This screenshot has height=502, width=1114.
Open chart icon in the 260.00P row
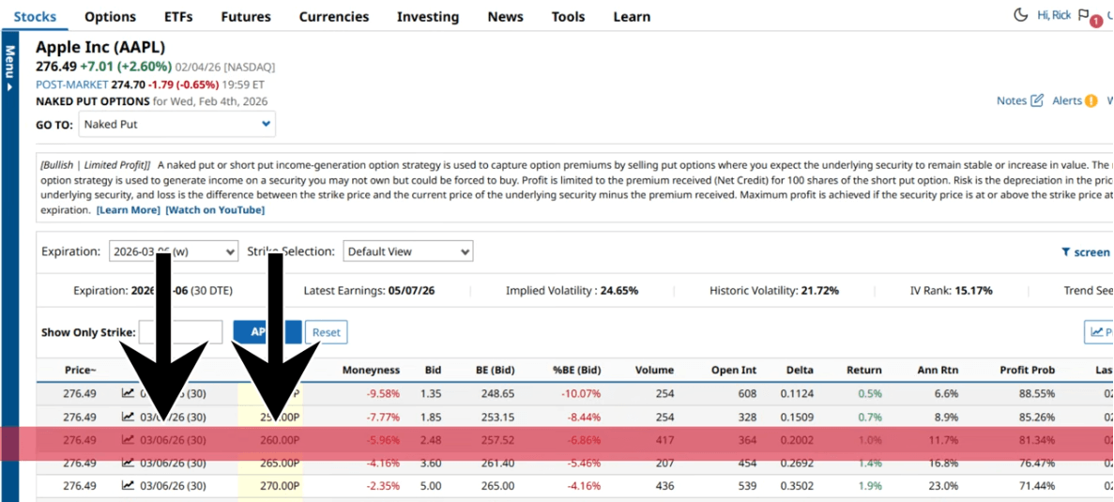click(128, 440)
